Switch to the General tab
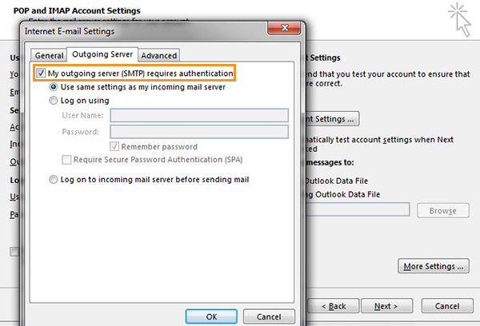The height and width of the screenshot is (326, 480). tap(49, 55)
